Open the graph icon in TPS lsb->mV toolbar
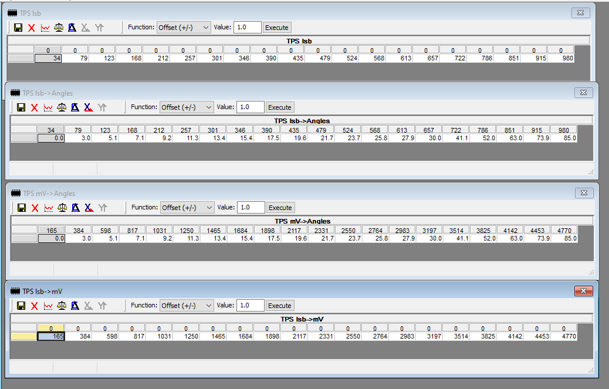 tap(49, 306)
